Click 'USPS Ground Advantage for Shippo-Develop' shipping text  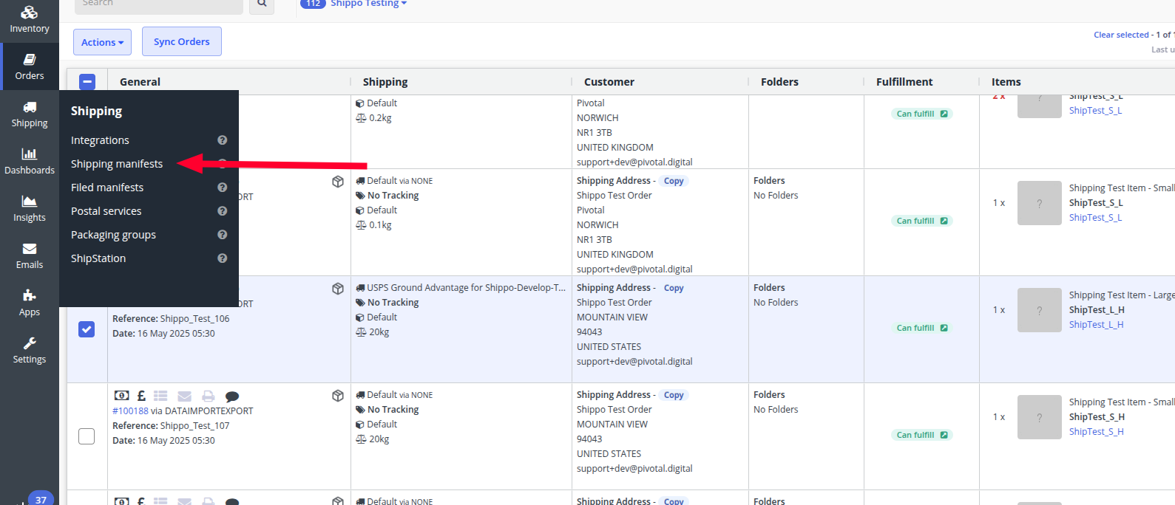466,288
